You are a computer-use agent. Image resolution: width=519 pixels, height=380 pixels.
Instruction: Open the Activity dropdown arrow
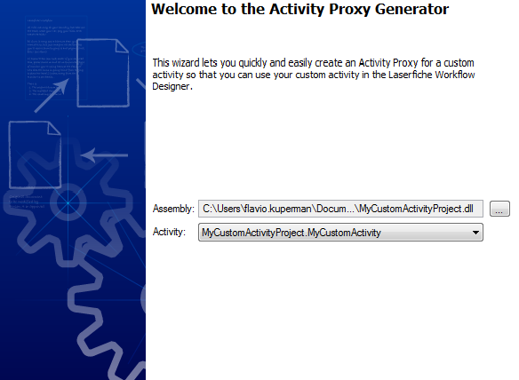(475, 233)
